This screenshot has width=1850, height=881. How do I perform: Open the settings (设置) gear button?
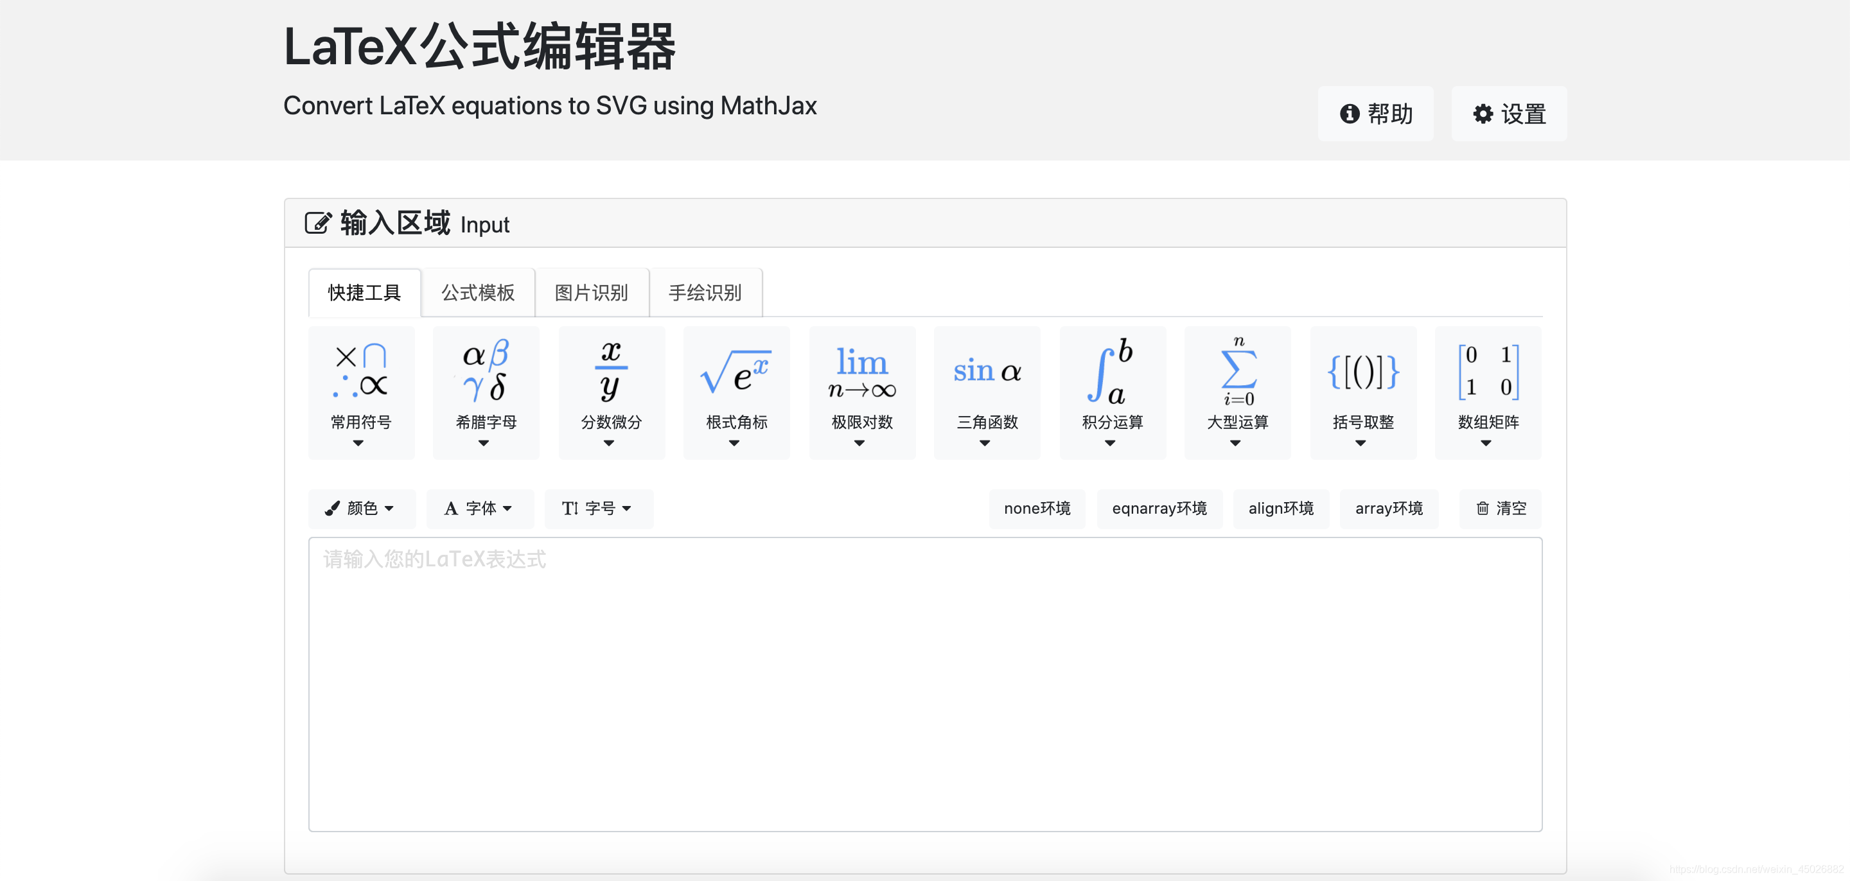(1508, 114)
